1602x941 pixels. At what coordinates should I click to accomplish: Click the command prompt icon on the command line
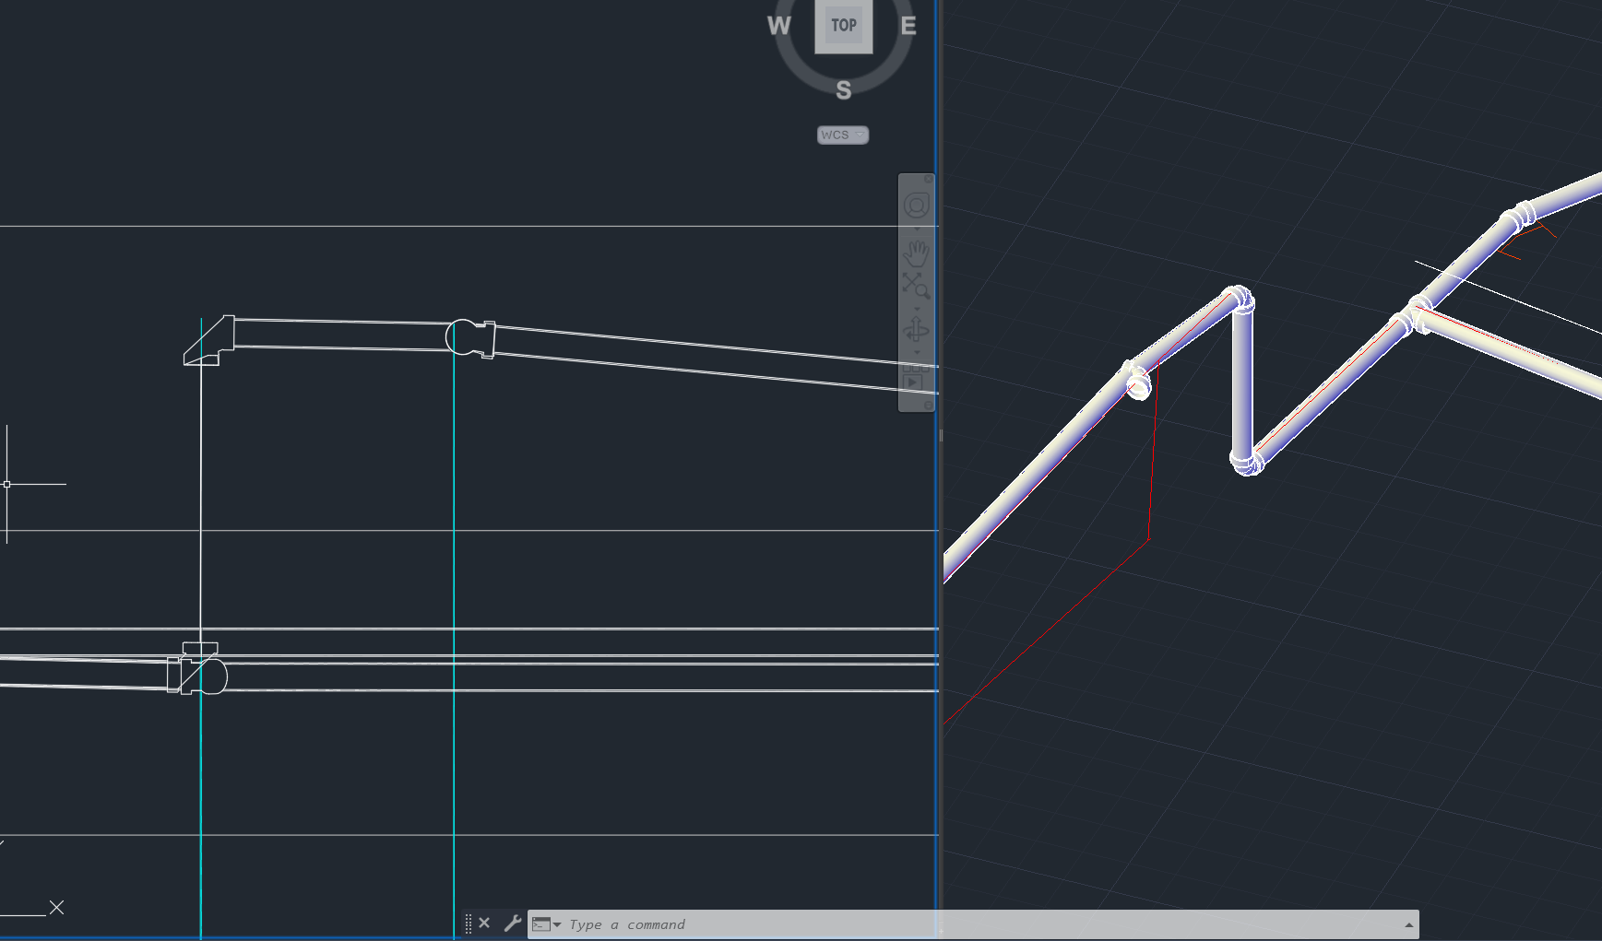(x=542, y=923)
